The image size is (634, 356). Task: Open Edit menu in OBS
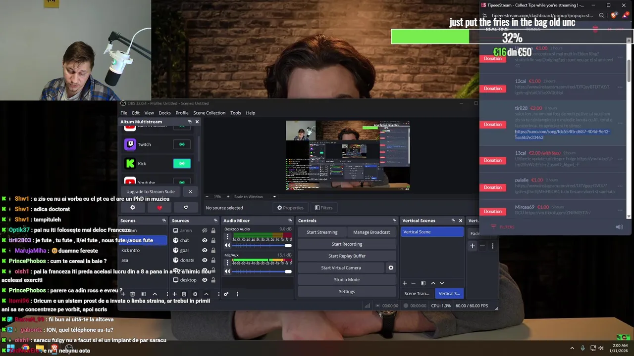(x=136, y=113)
